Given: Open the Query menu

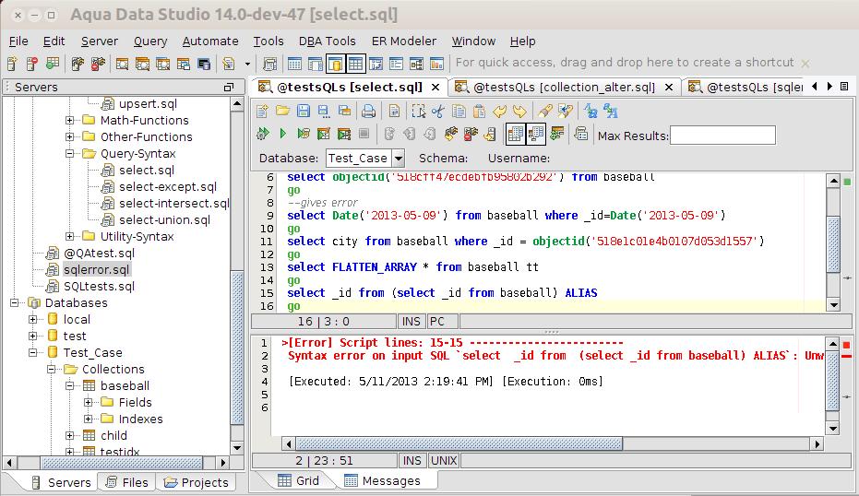Looking at the screenshot, I should (x=150, y=41).
